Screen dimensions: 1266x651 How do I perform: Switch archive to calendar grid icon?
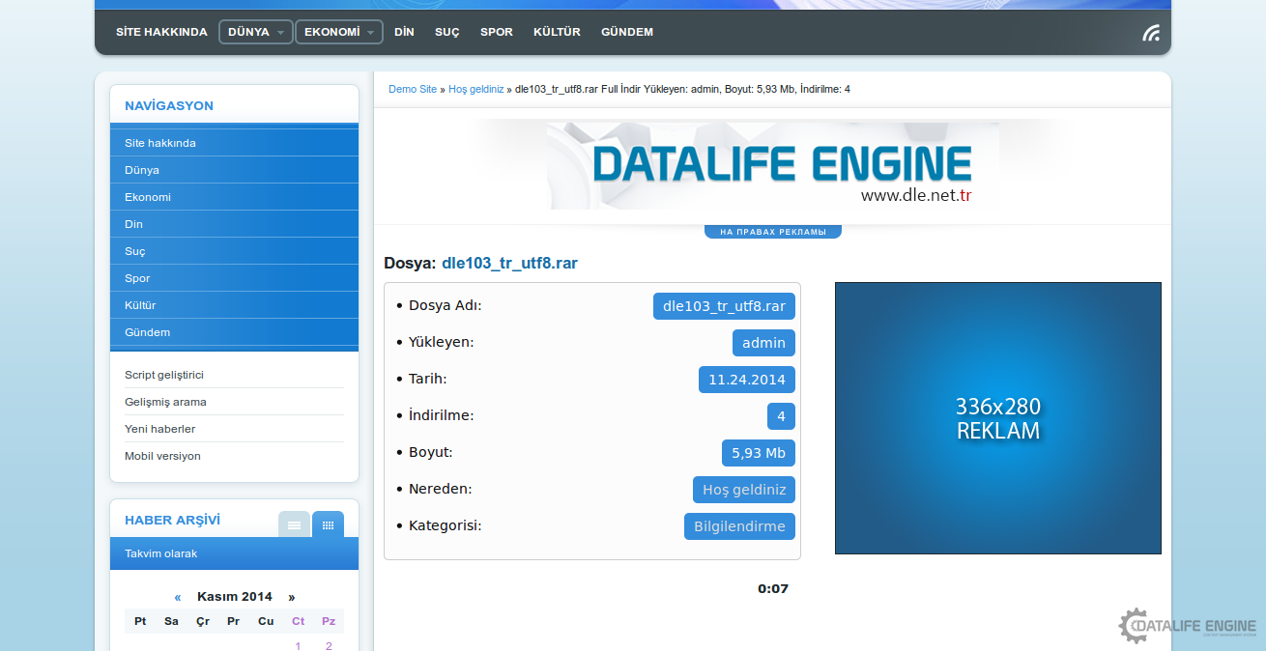(x=328, y=524)
